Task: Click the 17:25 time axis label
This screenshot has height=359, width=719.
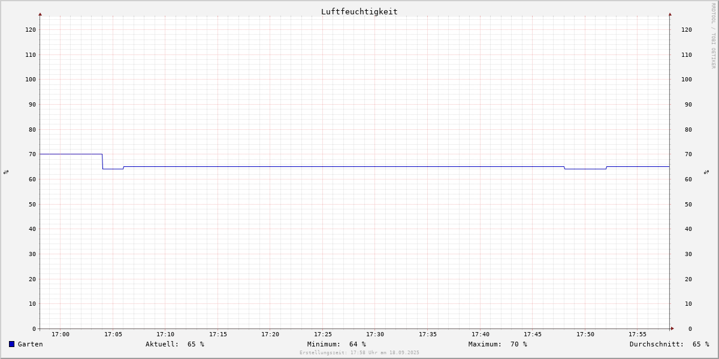Action: pos(323,334)
